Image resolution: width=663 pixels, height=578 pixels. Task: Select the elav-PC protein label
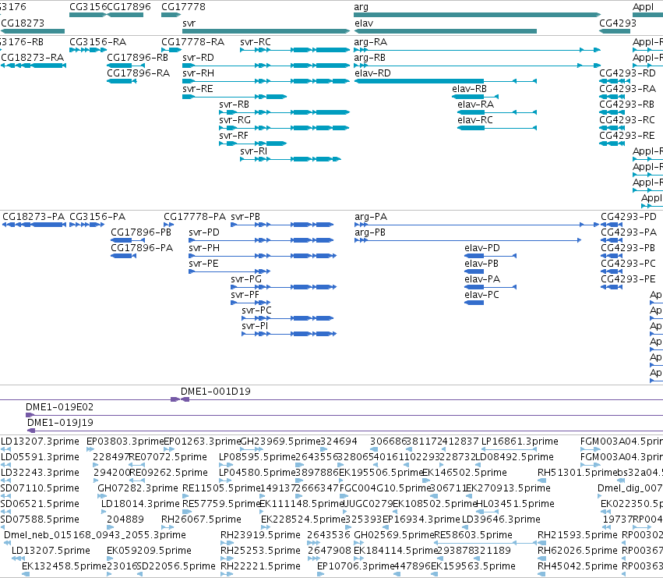pos(481,295)
